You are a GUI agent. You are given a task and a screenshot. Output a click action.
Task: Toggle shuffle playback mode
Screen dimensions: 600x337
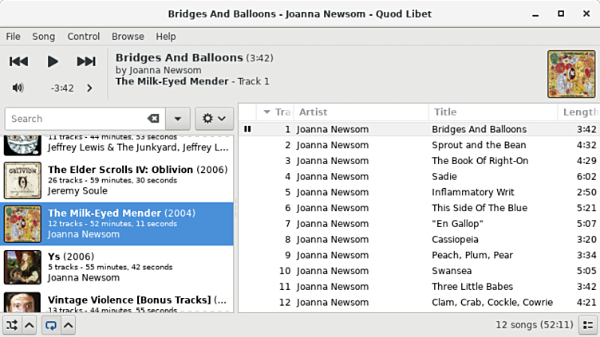12,325
